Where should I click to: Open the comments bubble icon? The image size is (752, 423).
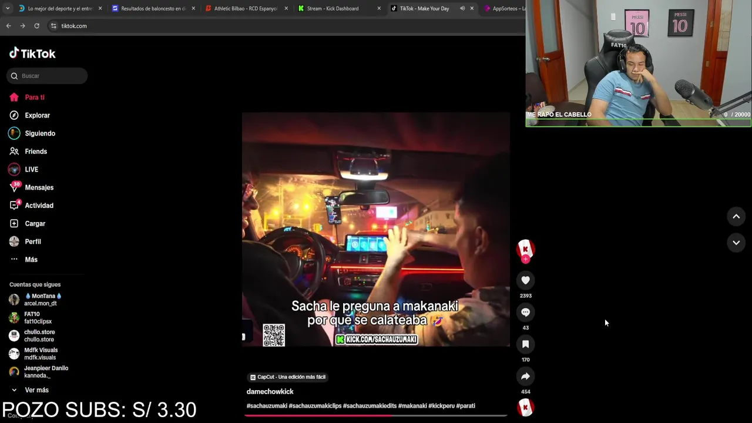525,313
